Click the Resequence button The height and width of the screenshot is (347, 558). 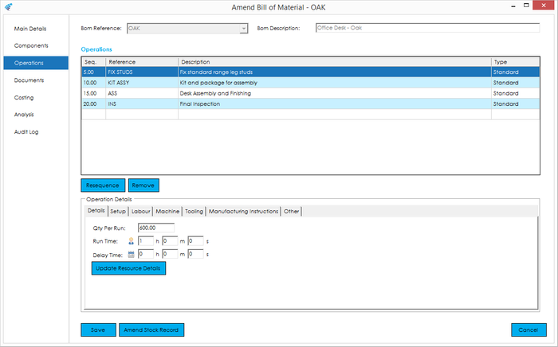pos(103,185)
